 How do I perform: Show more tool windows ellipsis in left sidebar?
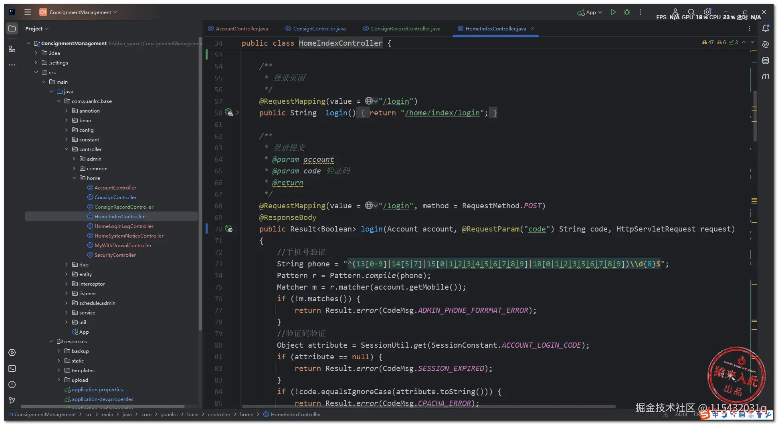tap(12, 65)
